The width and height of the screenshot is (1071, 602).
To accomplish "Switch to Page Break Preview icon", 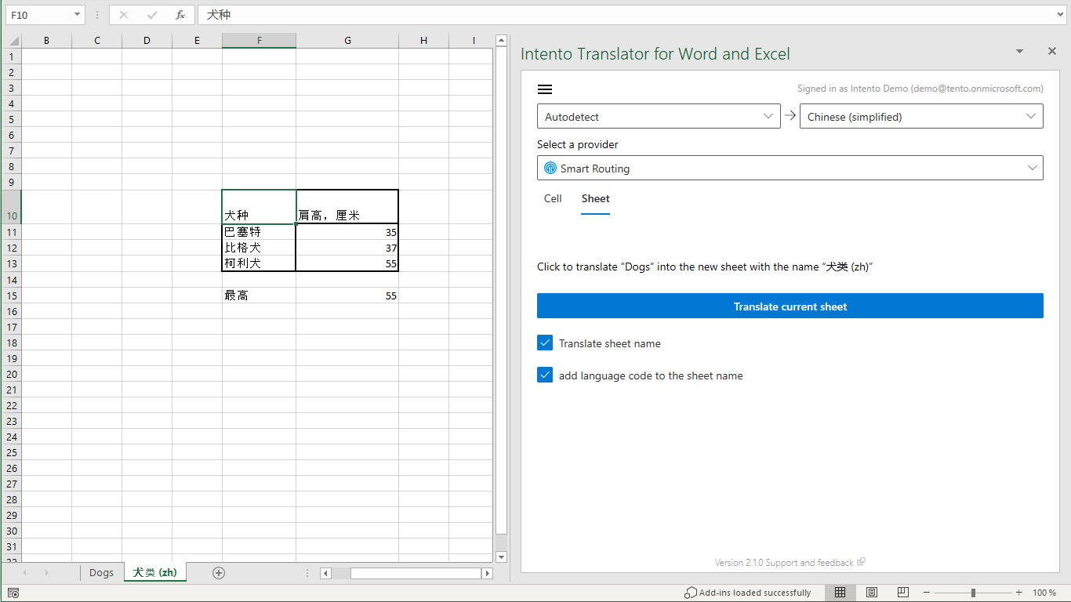I will (x=902, y=593).
